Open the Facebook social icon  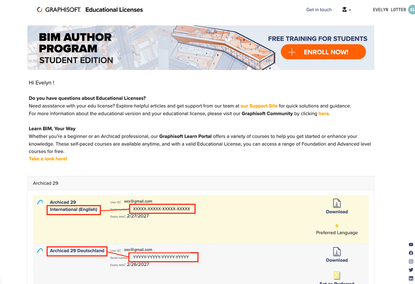click(411, 253)
